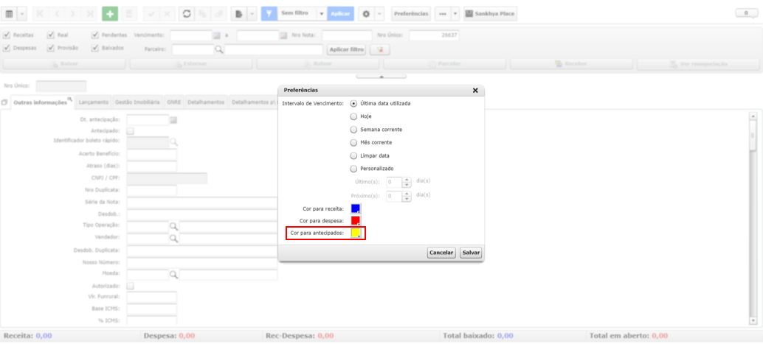Open the settings gear dropdown arrow
The image size is (763, 344).
point(379,14)
